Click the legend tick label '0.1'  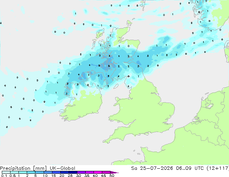click(x=4, y=176)
